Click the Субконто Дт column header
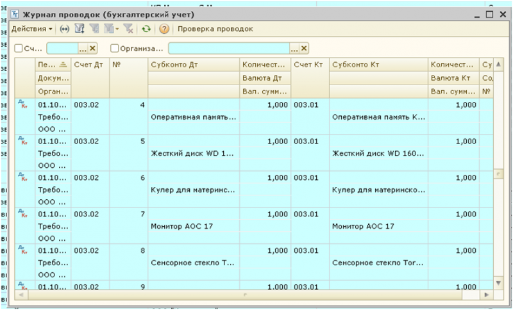Screen dimensions: 513x310 (194, 65)
